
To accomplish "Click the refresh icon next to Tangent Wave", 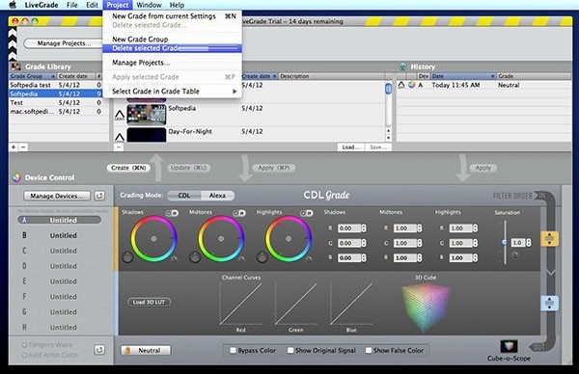I will point(99,350).
